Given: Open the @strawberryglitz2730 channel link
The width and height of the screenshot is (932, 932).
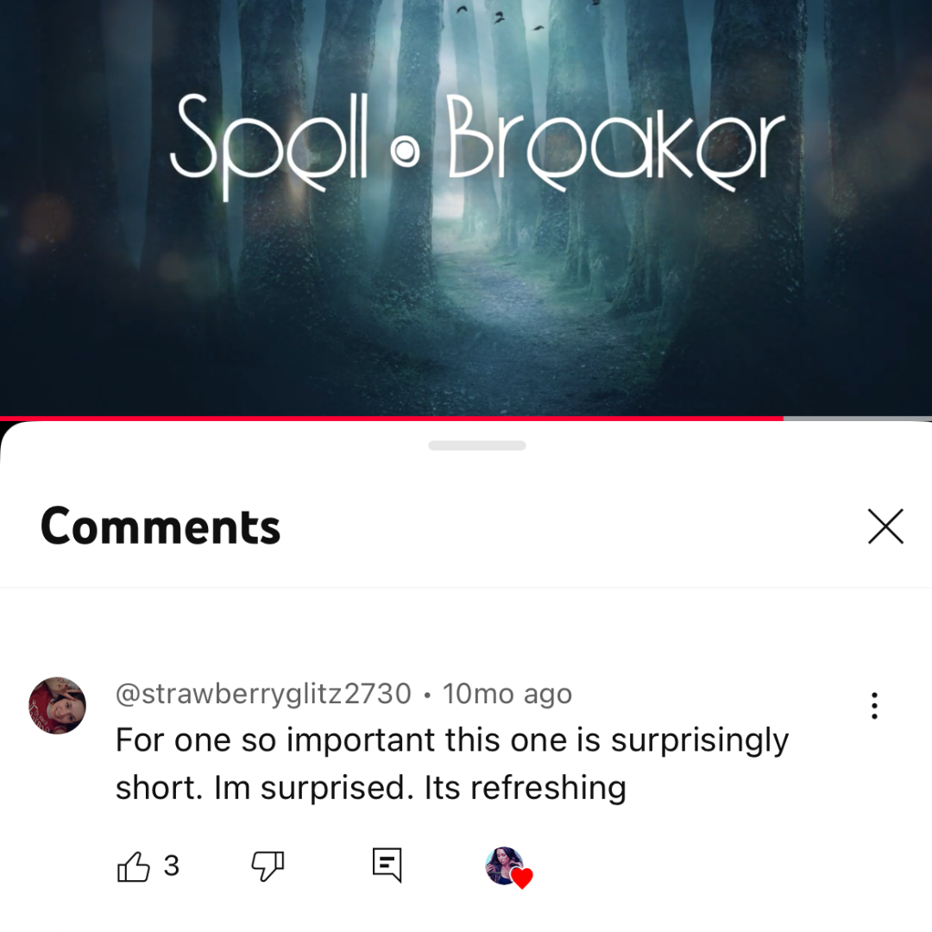Looking at the screenshot, I should (263, 694).
